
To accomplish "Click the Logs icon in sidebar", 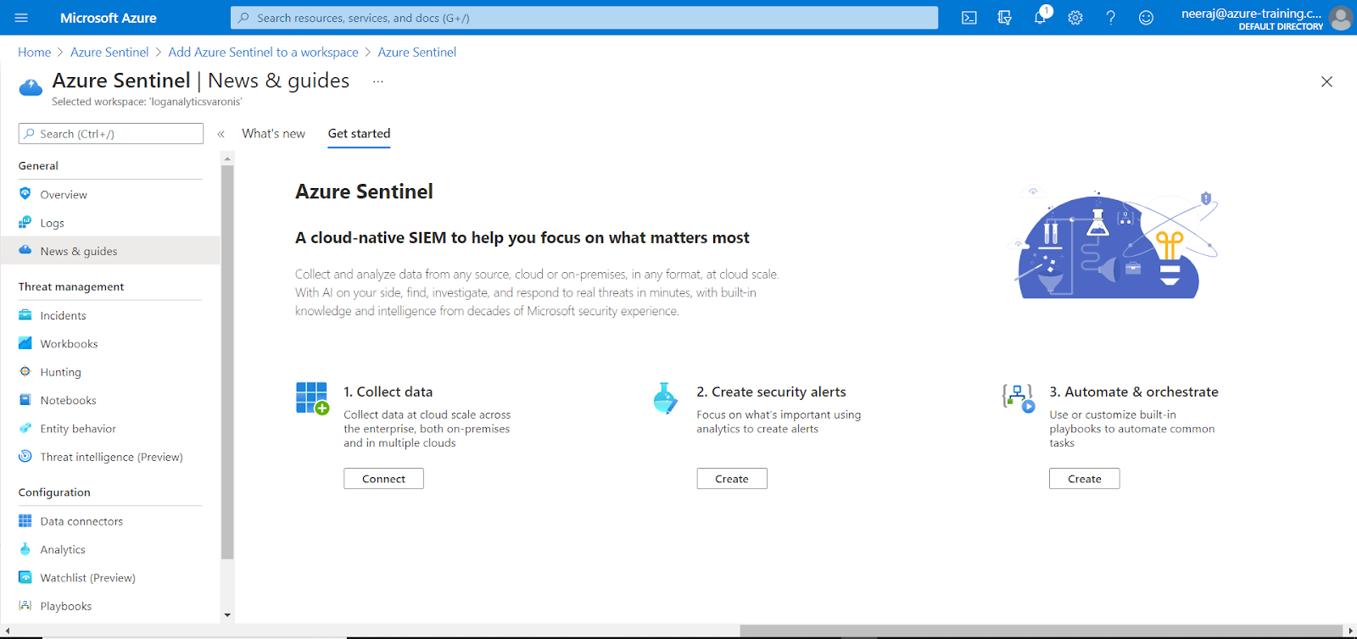I will pyautogui.click(x=25, y=223).
